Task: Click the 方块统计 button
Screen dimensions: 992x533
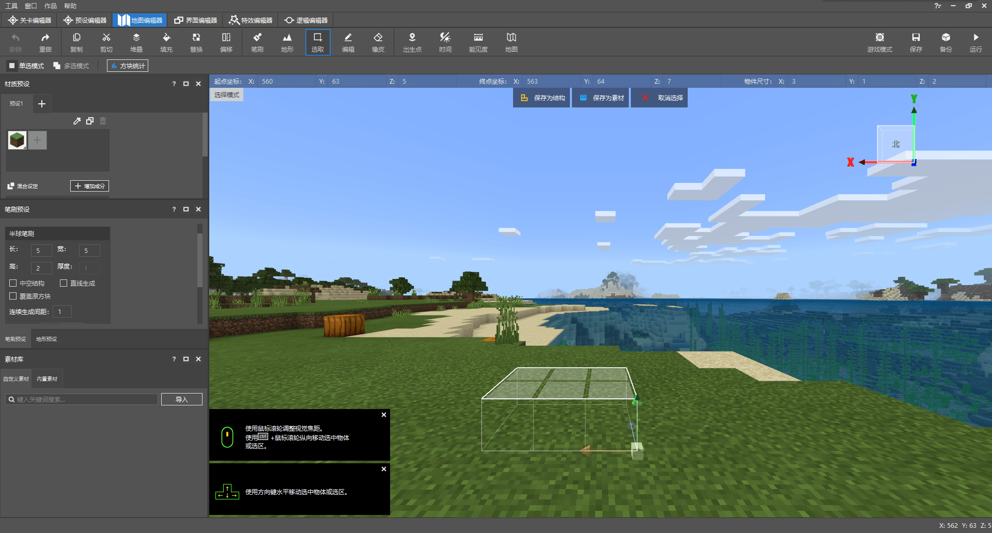Action: tap(128, 66)
